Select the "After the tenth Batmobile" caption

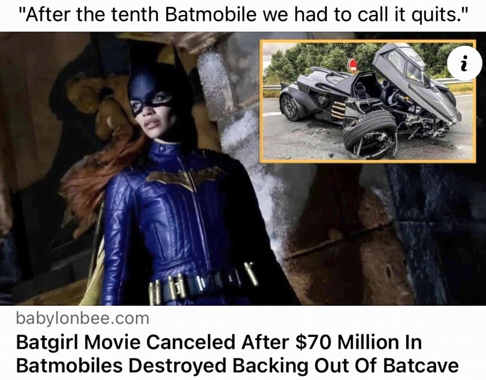click(x=243, y=15)
